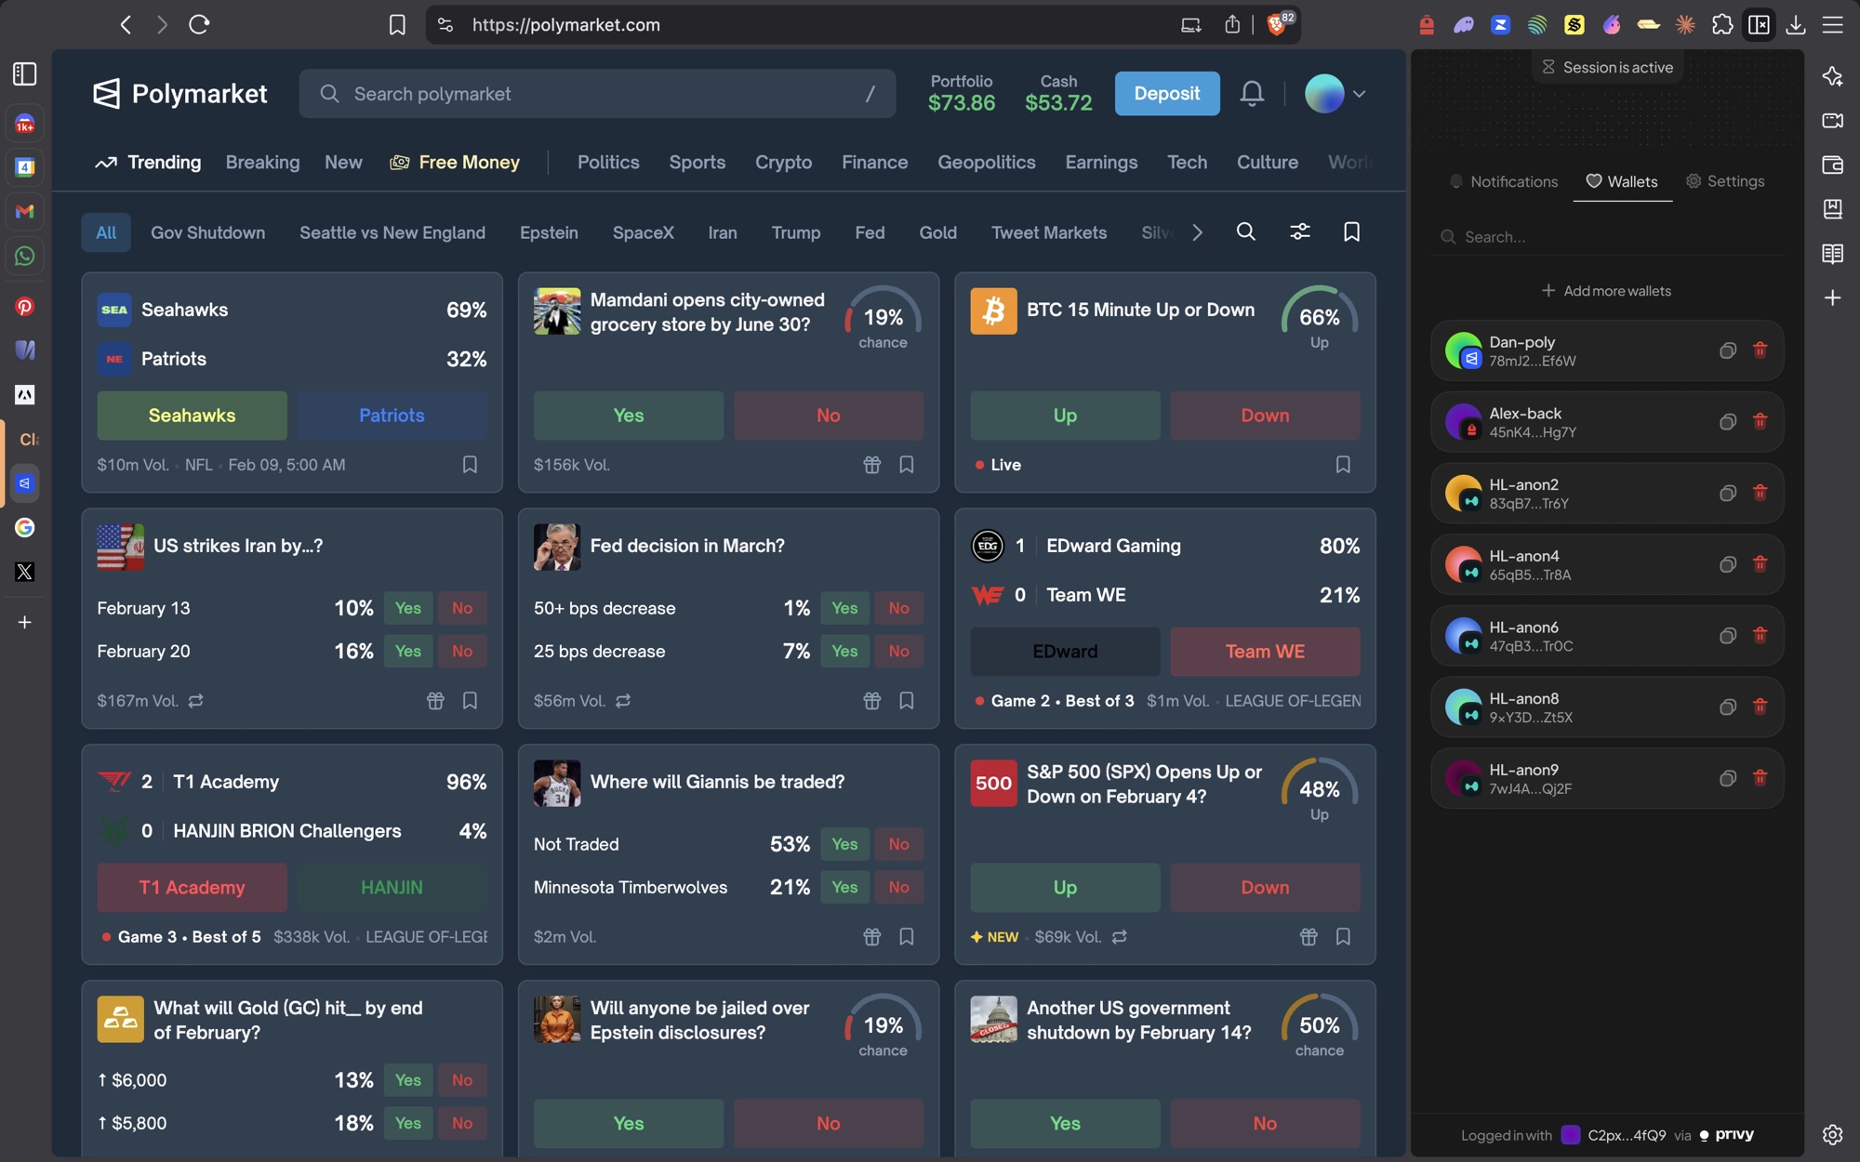Toggle the browser sidebar panel icon

coord(25,73)
